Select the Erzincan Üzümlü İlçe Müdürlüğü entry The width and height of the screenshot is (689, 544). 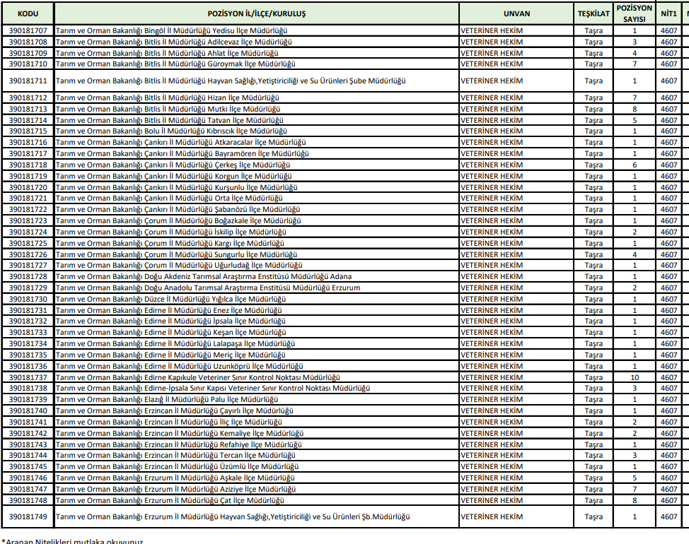click(x=177, y=467)
